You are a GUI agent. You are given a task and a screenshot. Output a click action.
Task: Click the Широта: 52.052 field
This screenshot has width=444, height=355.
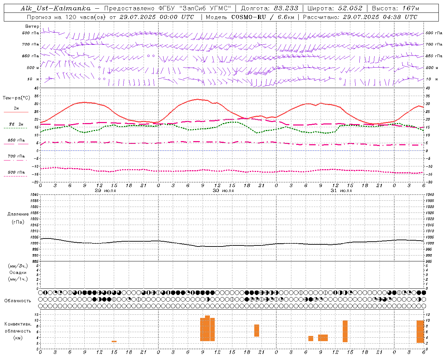click(335, 8)
